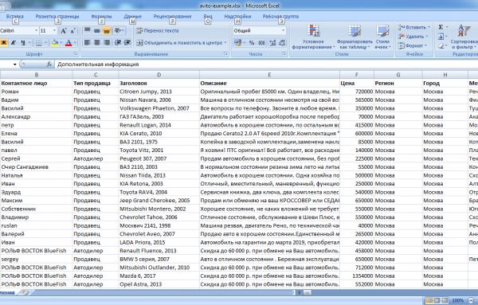Screen dimensions: 478x305
Task: Select column F header
Action: [x=357, y=75]
